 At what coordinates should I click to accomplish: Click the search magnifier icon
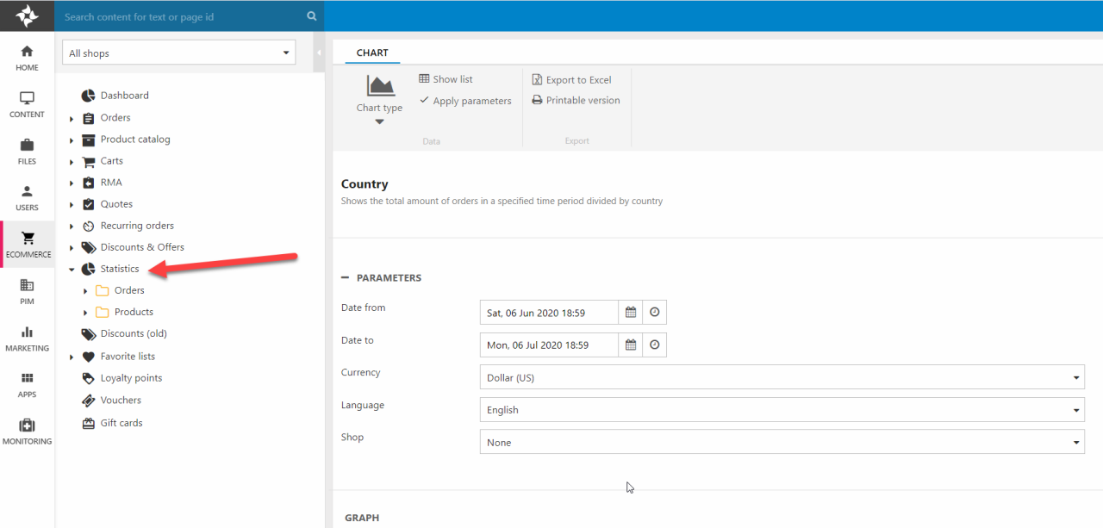point(311,16)
